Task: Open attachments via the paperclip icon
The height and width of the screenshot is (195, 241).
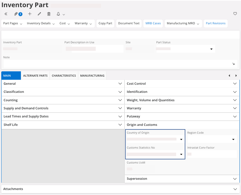Action: point(16,14)
